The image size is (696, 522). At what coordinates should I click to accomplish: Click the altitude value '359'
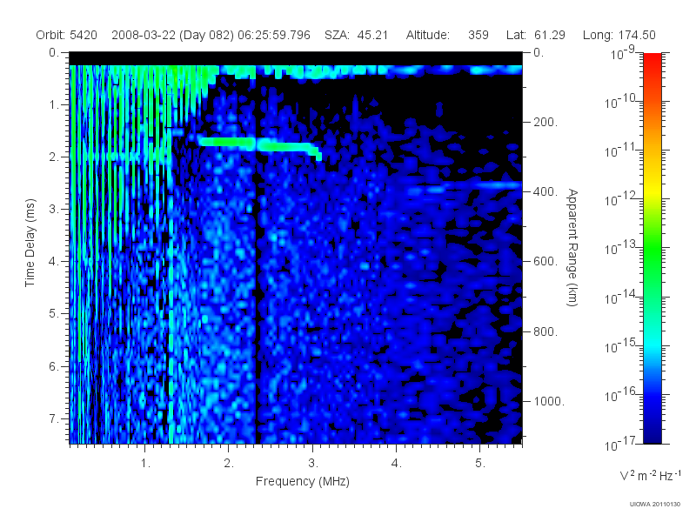click(478, 35)
